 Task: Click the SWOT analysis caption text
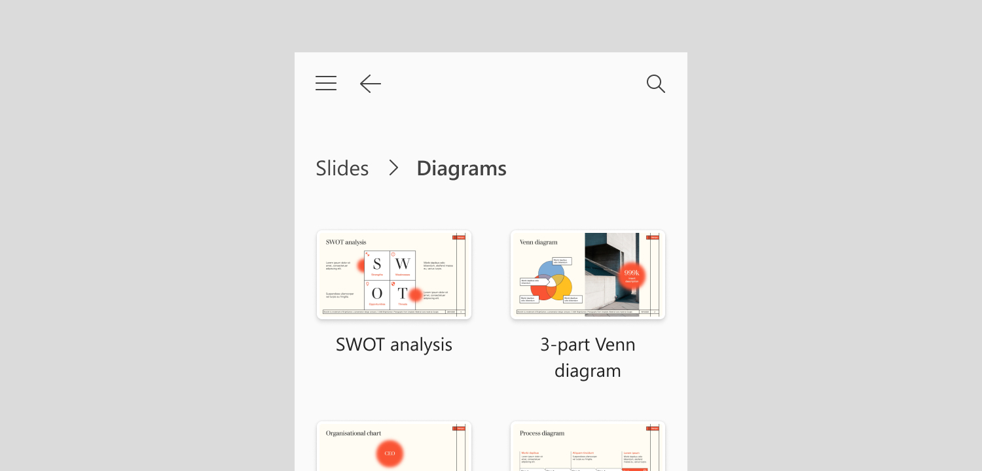[x=394, y=345]
